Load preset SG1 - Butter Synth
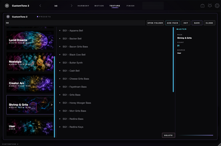221x146 pixels. [73, 63]
